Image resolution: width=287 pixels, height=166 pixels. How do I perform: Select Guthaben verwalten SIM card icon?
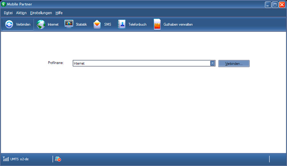[x=157, y=25]
